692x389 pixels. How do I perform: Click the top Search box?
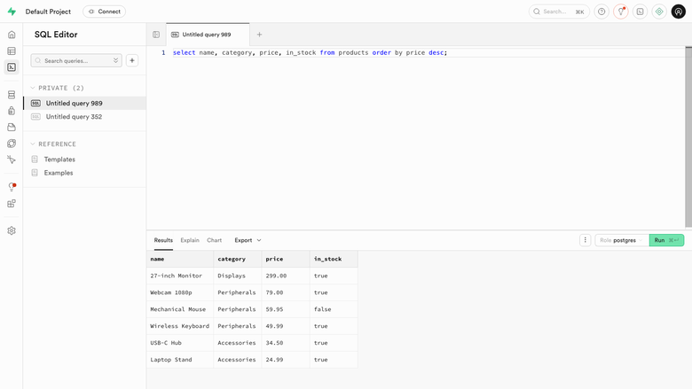pyautogui.click(x=559, y=12)
